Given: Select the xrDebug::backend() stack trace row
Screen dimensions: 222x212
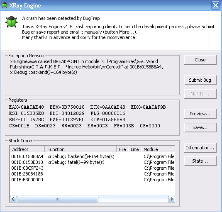Looking at the screenshot, I should [93, 156].
